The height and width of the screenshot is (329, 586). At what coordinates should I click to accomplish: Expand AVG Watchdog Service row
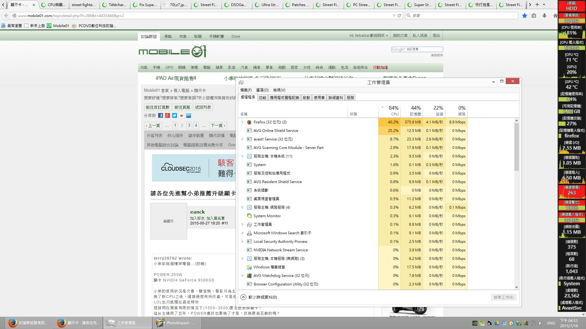(243, 276)
